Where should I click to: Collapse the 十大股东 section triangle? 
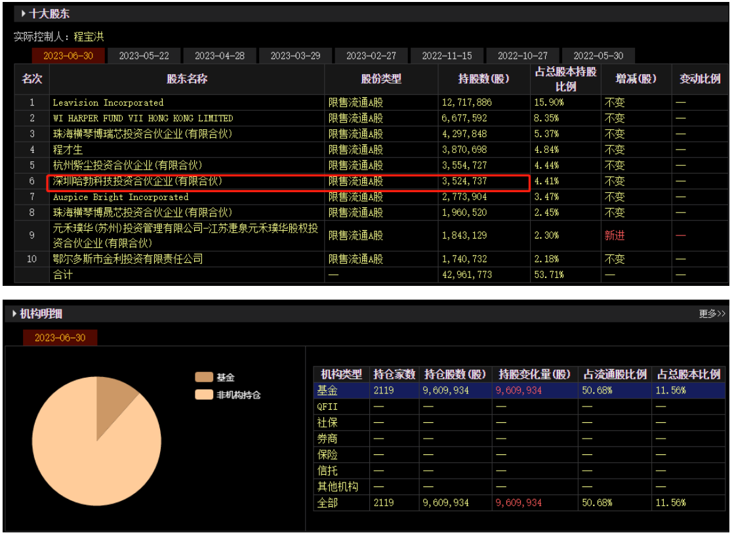pos(24,13)
